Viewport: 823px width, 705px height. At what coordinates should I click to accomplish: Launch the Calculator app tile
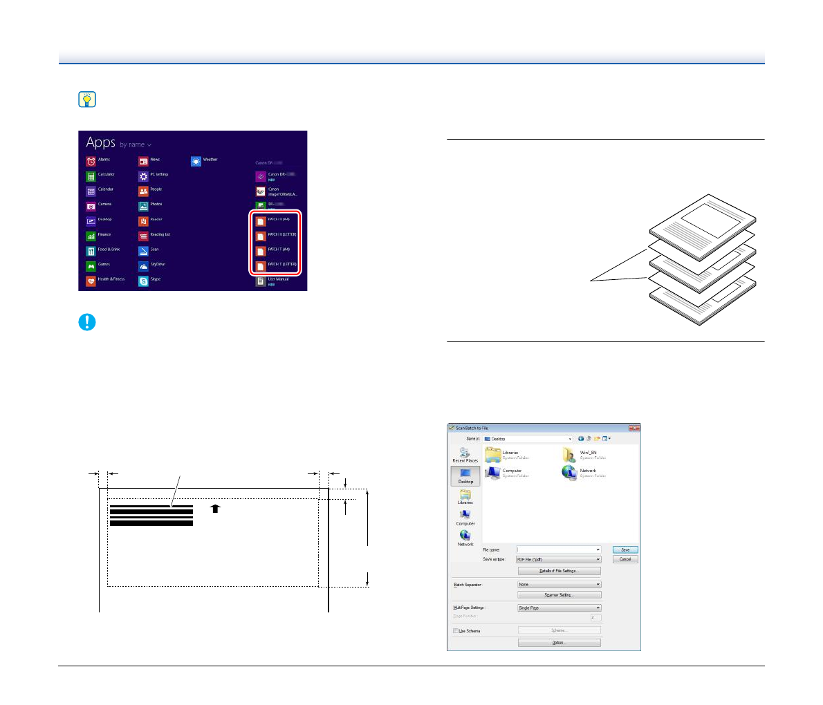pyautogui.click(x=91, y=176)
